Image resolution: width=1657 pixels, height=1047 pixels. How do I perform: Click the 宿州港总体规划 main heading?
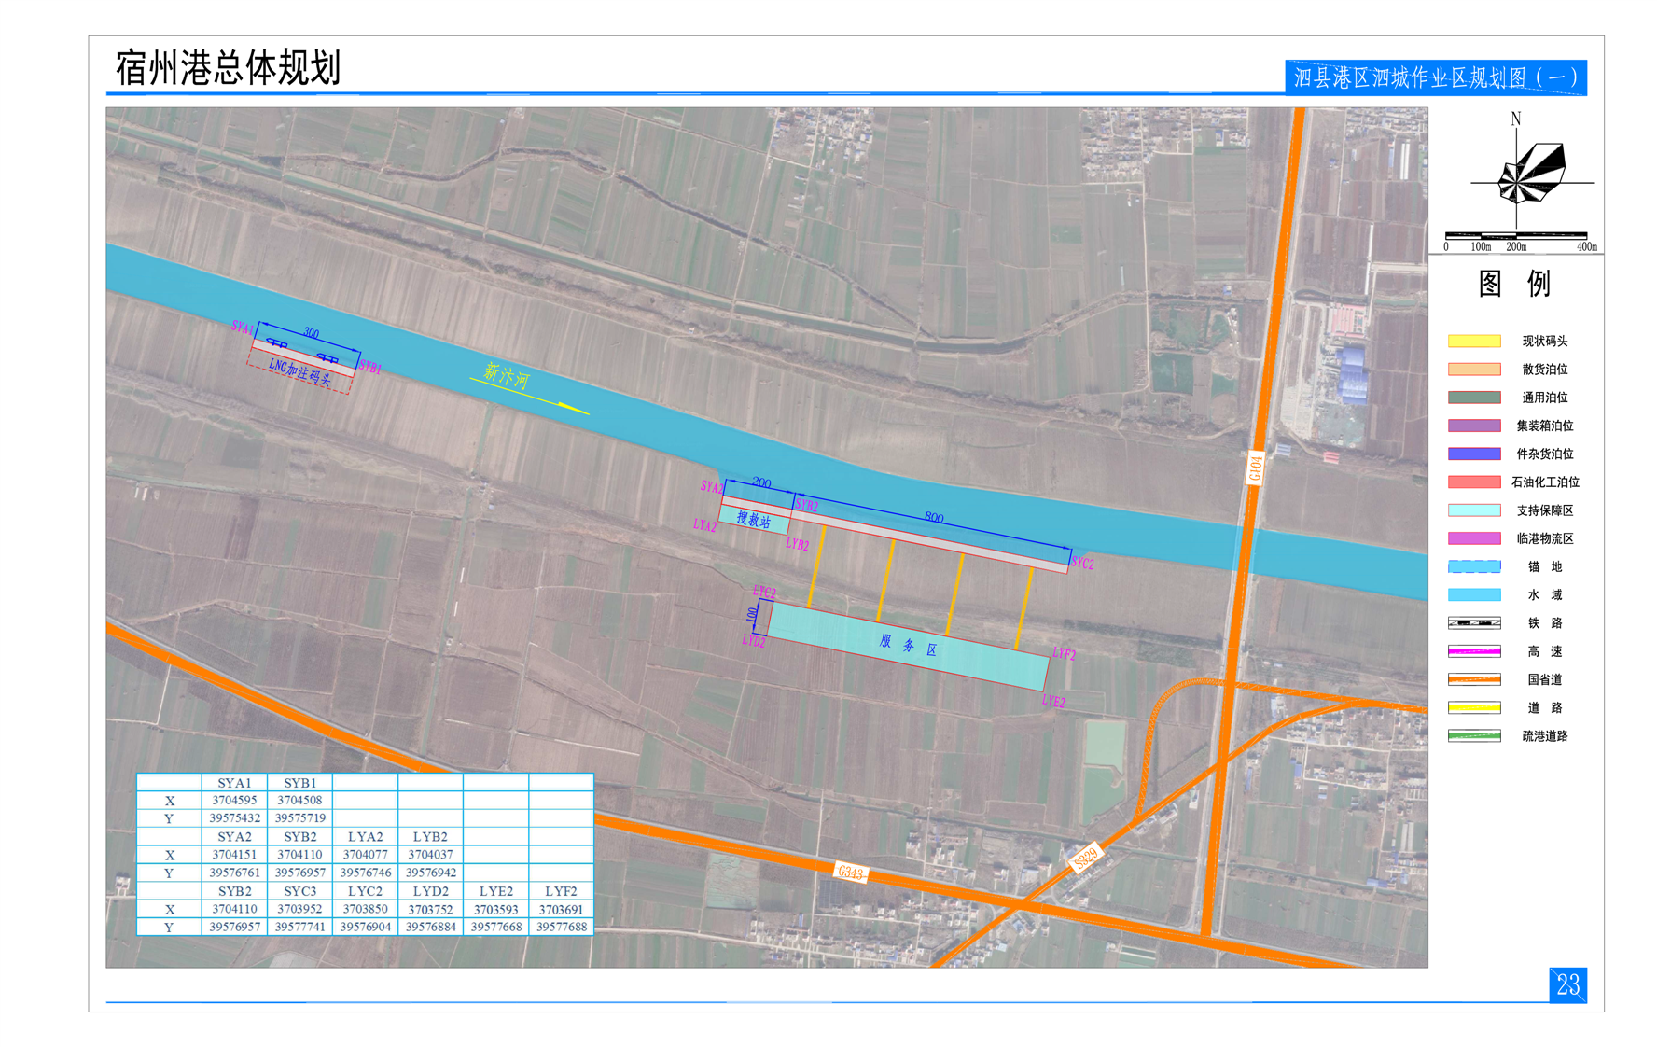(229, 68)
